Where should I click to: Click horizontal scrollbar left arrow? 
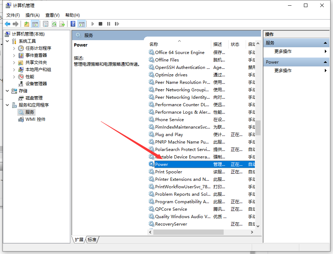pos(151,232)
